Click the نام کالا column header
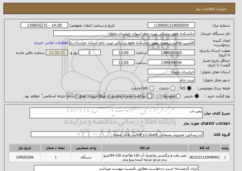Image resolution: width=242 pixels, height=171 pixels. click(145, 148)
